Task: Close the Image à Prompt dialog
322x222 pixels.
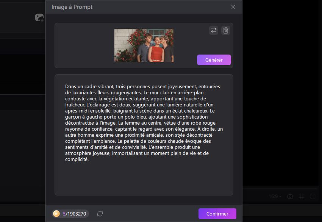Action: 233,7
